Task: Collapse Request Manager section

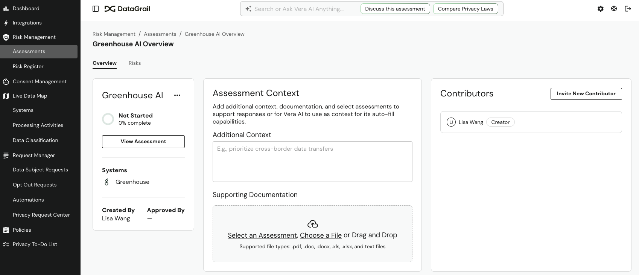Action: point(34,155)
